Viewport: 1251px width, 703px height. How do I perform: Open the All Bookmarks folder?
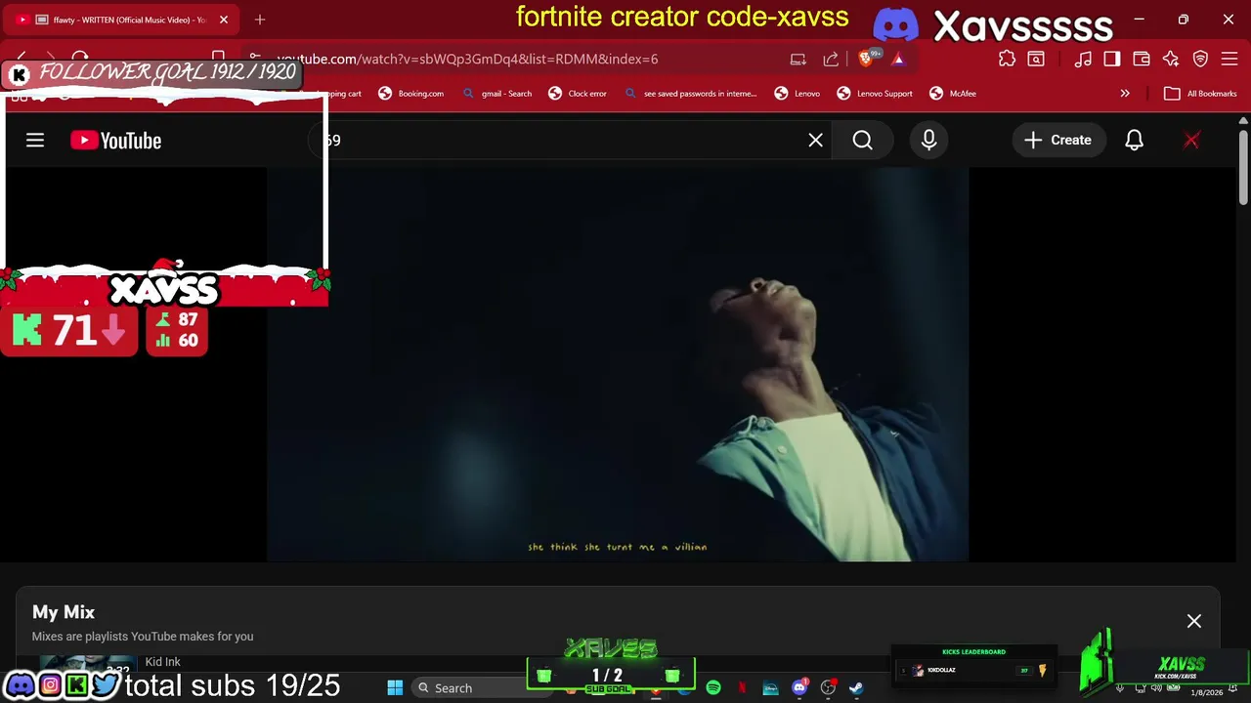point(1200,94)
